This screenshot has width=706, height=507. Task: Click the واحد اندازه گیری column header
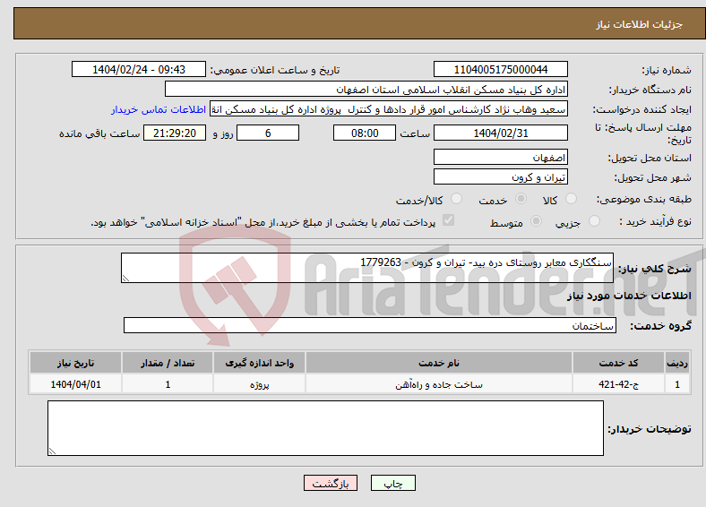(x=259, y=363)
